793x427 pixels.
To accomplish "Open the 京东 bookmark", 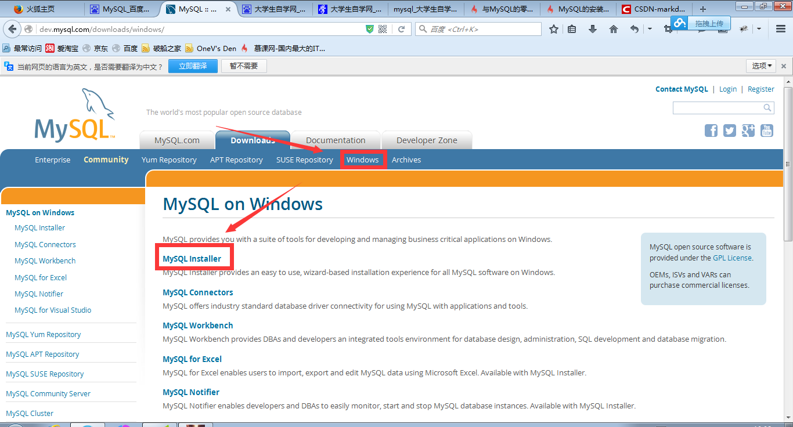I will (95, 48).
